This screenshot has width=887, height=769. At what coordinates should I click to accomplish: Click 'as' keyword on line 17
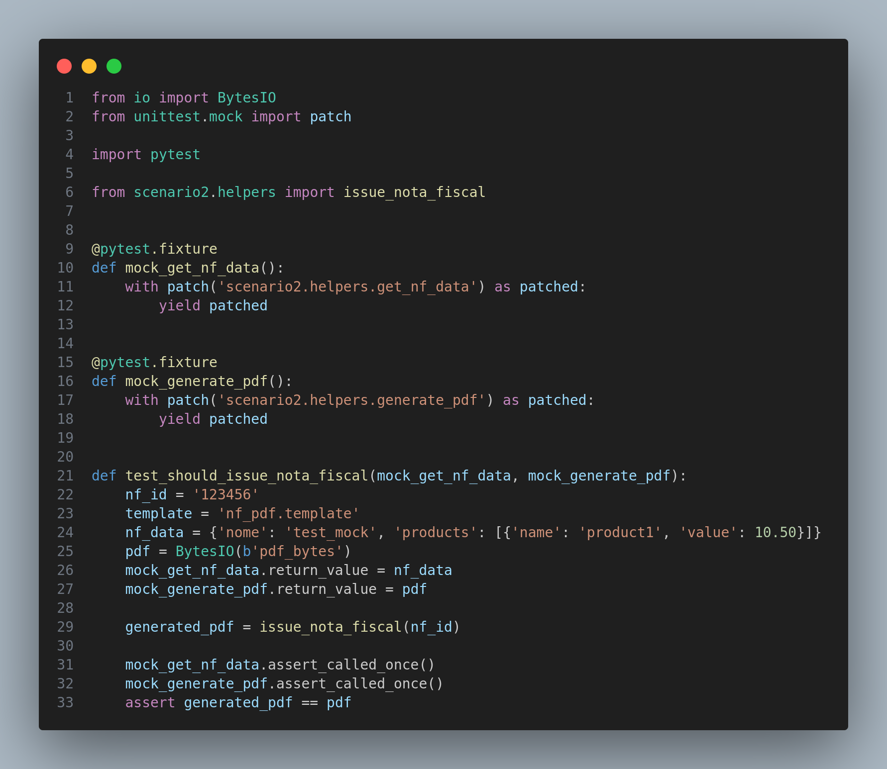click(x=511, y=400)
